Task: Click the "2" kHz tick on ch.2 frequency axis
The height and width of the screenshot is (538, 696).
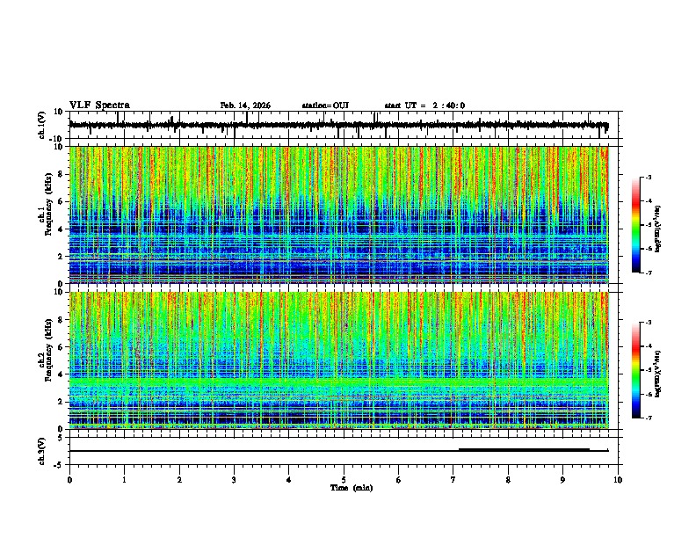Action: (x=61, y=402)
